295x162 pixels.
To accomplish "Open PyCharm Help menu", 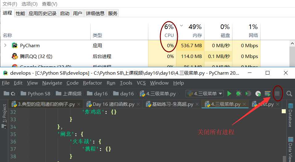I will [x=178, y=83].
